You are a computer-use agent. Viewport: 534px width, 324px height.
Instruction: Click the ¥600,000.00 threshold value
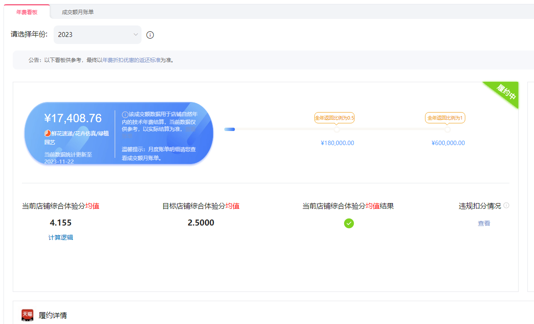(x=448, y=143)
